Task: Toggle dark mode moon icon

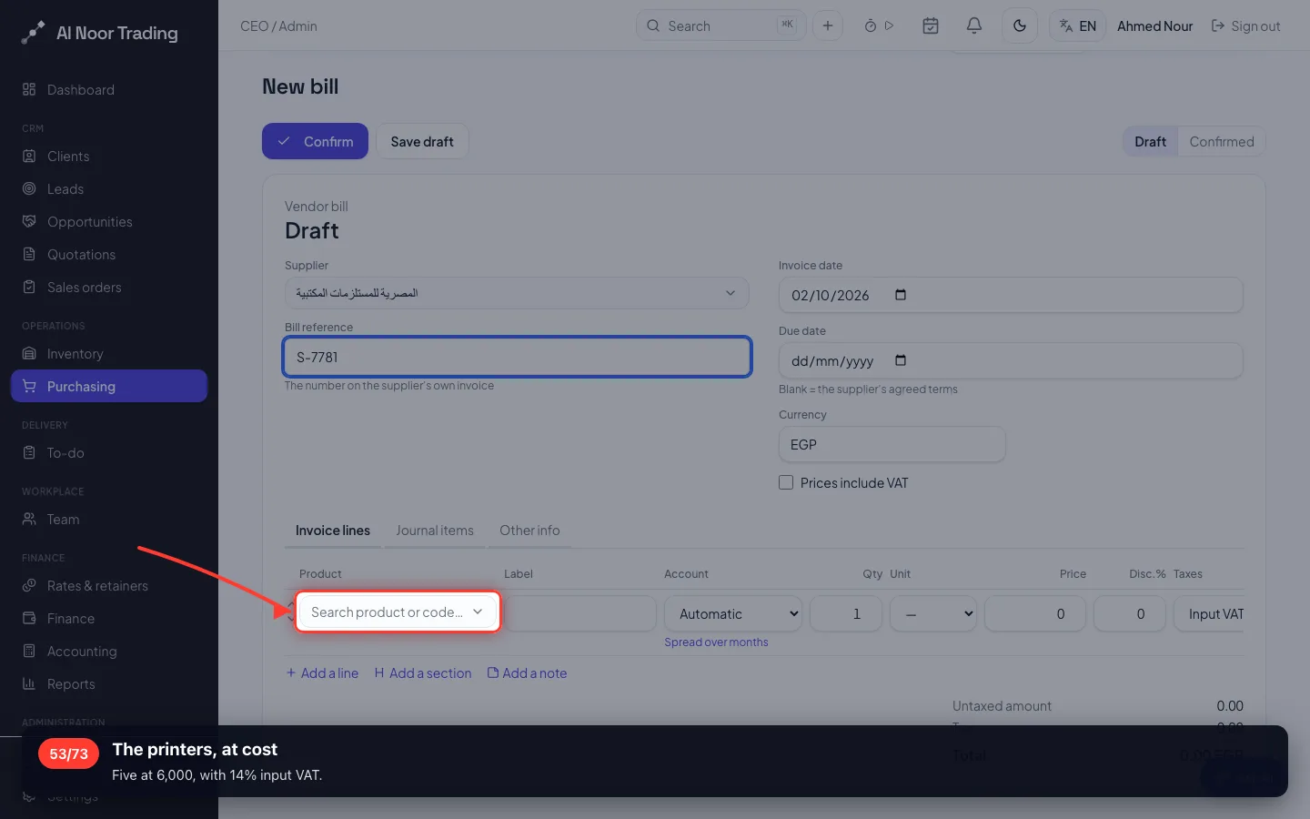Action: [x=1019, y=25]
